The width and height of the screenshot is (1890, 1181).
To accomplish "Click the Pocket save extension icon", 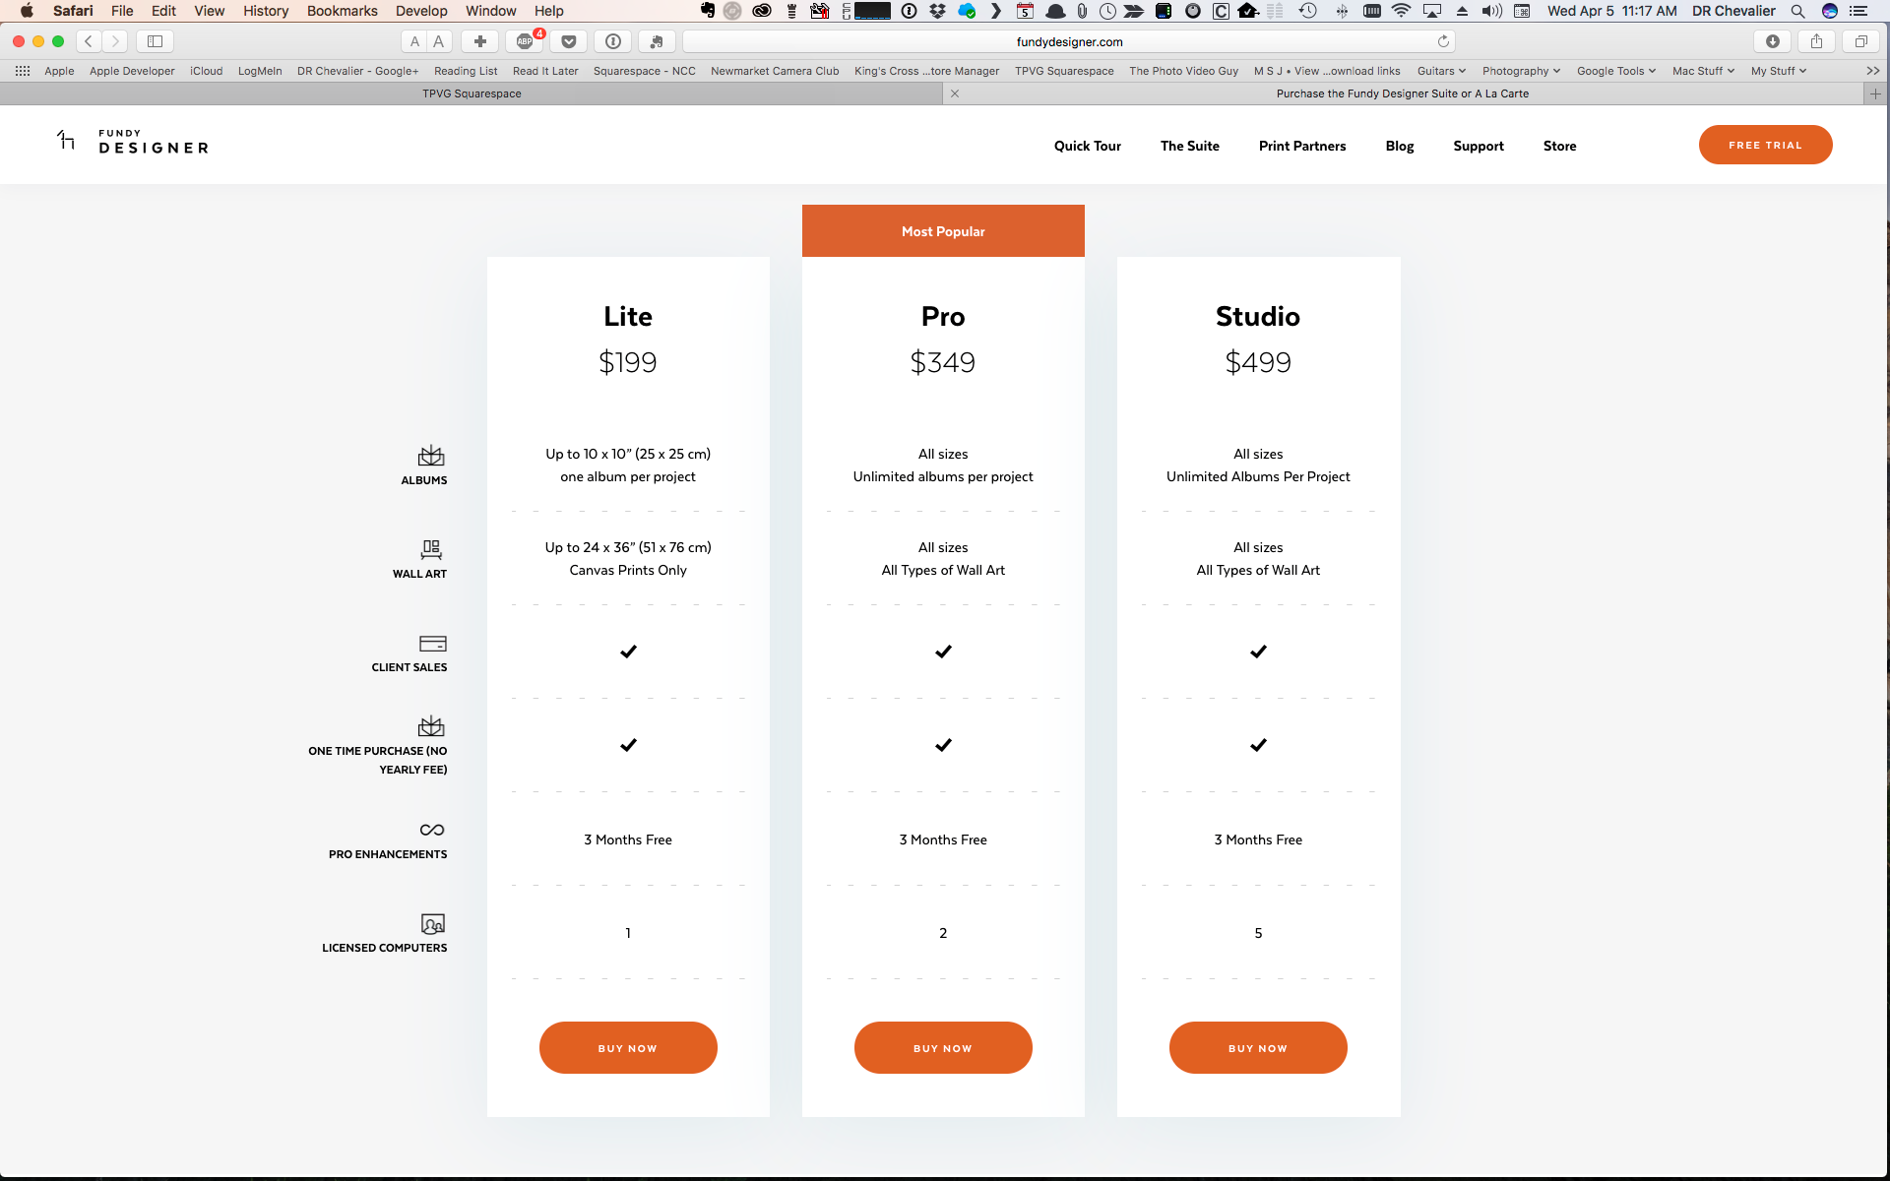I will click(569, 41).
